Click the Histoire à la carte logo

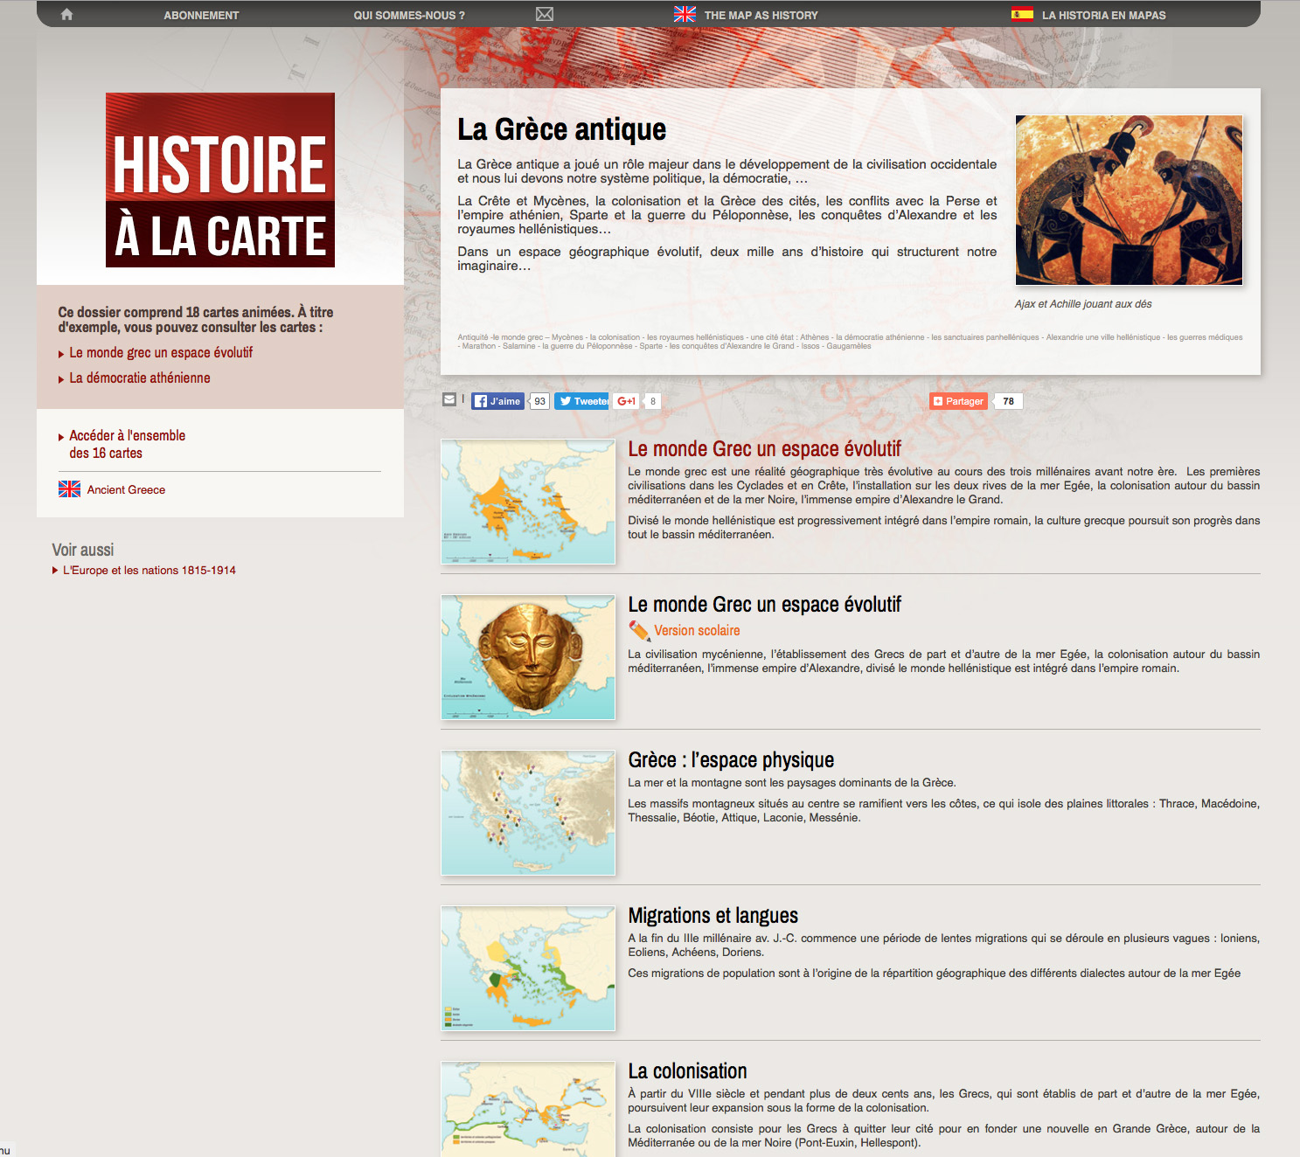(x=220, y=180)
